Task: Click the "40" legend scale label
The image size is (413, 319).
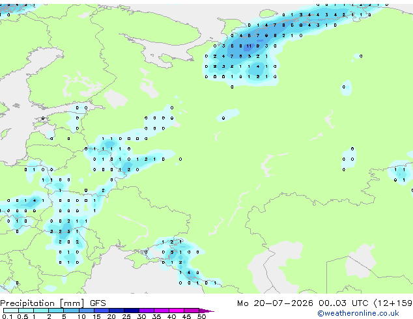Action: point(171,316)
